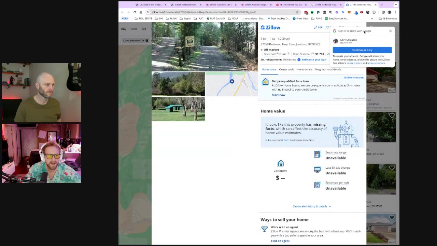This screenshot has height=246, width=437.
Task: Click Refinance your loan link
Action: pyautogui.click(x=314, y=59)
